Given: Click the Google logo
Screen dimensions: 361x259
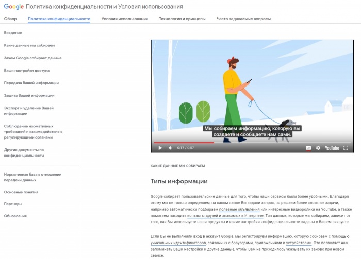Looking at the screenshot, I should coord(14,7).
